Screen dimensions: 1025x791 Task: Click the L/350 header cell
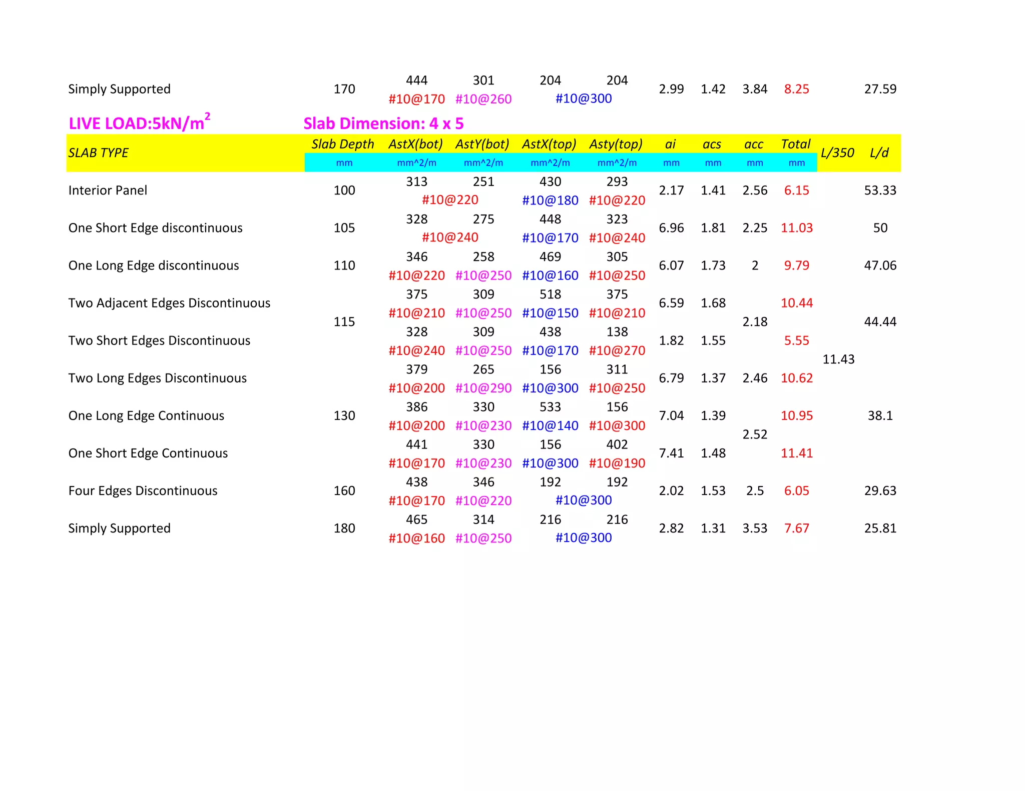(x=837, y=153)
